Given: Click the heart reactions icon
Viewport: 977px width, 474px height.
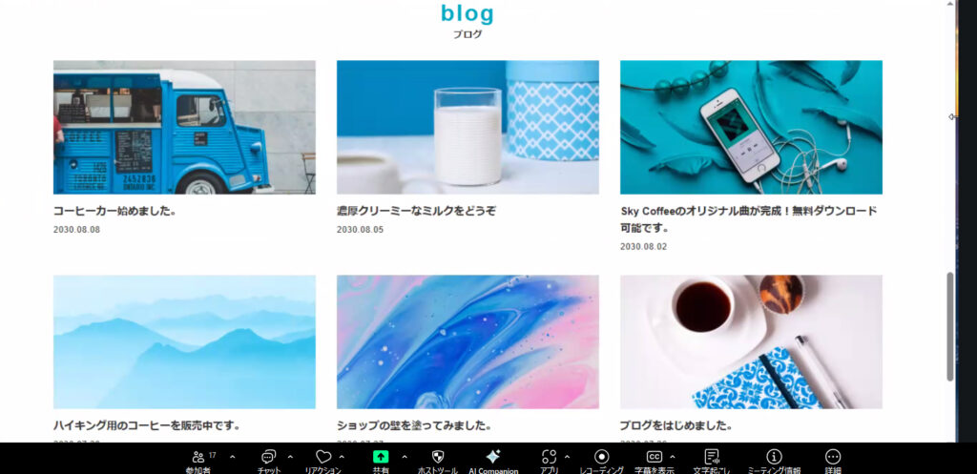Looking at the screenshot, I should click(323, 457).
